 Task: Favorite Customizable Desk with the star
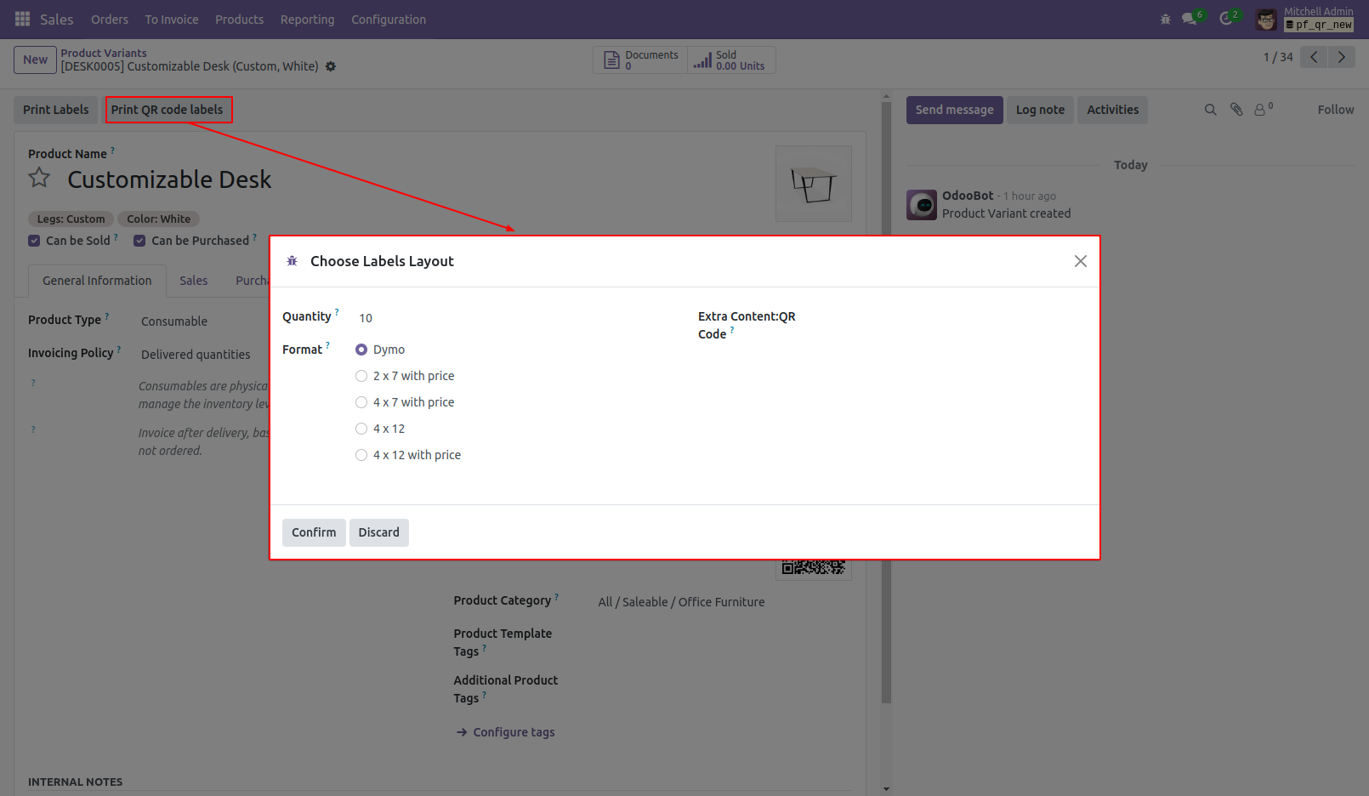tap(38, 178)
